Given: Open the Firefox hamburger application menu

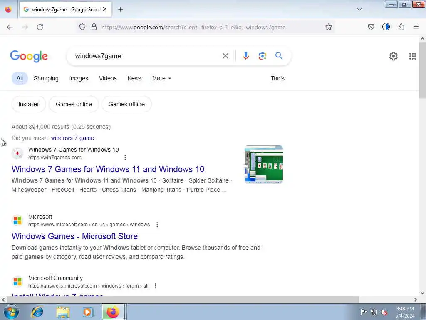Looking at the screenshot, I should tap(416, 27).
